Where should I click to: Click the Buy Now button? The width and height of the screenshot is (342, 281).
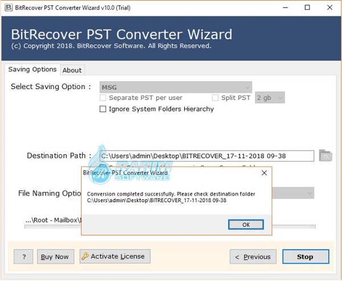click(x=55, y=256)
